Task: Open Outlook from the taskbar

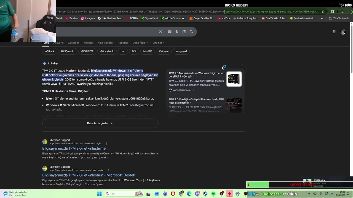Action: click(157, 194)
